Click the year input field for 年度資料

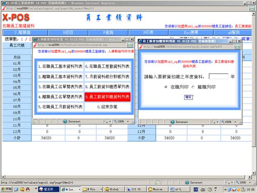(x=218, y=76)
